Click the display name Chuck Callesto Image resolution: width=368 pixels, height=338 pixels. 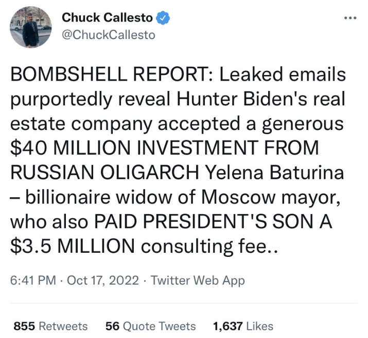tap(107, 18)
